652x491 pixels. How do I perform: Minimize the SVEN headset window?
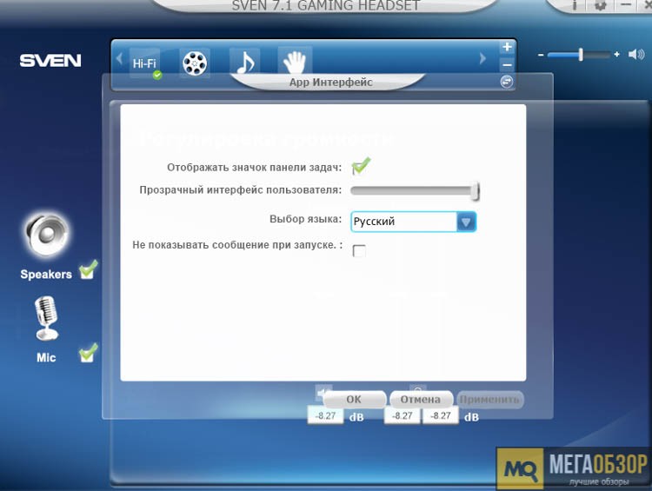click(x=626, y=5)
